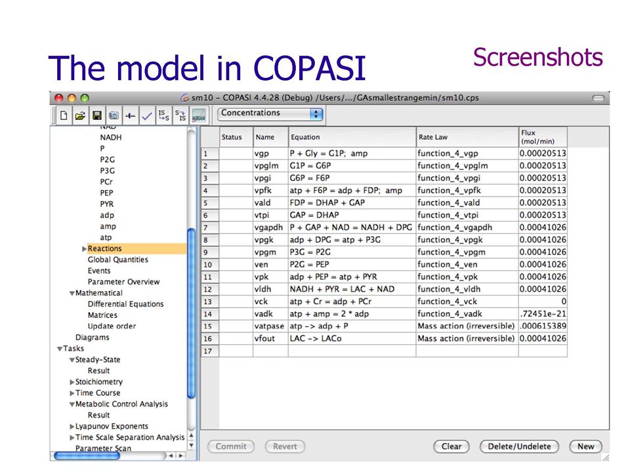Open Result under Steady-State
This screenshot has height=472, width=630.
(98, 371)
